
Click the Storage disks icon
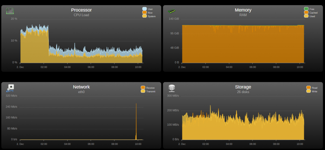(172, 88)
